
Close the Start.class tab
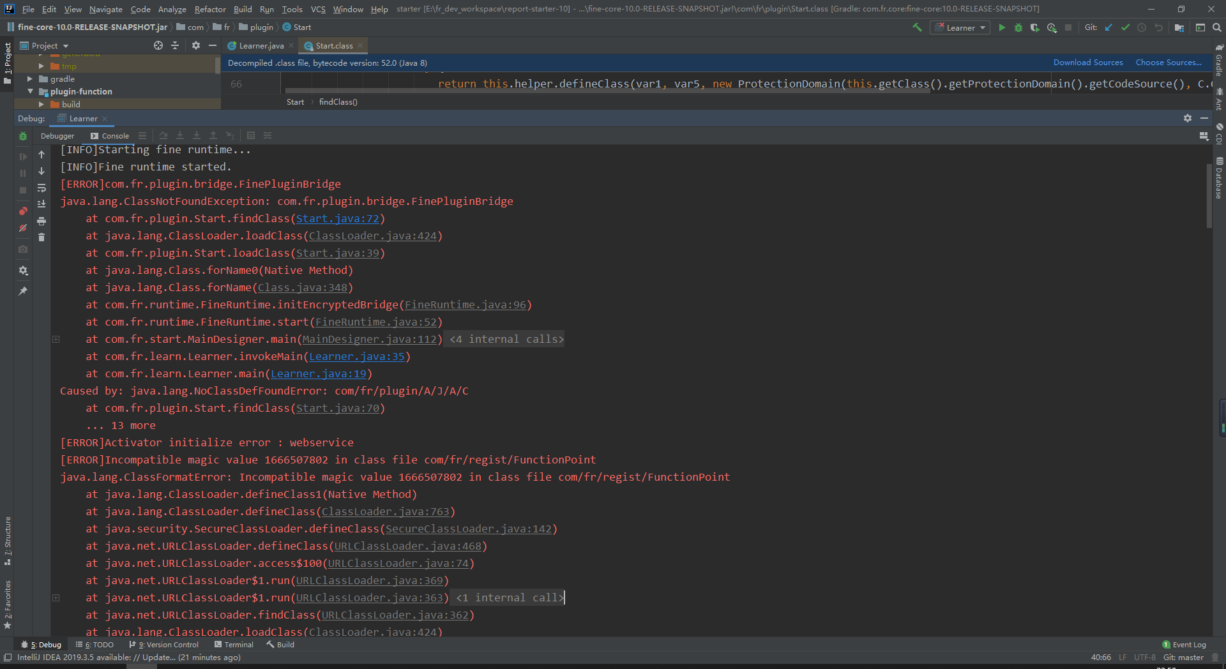point(360,45)
